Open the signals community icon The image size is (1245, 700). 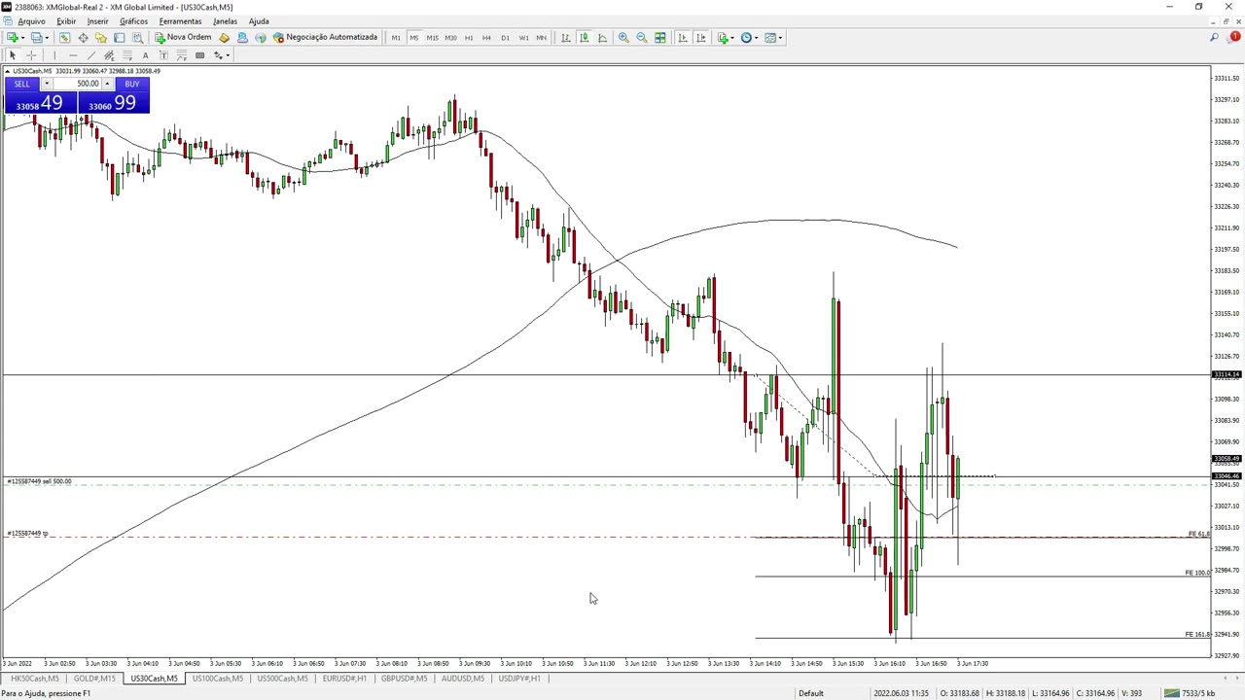(242, 38)
